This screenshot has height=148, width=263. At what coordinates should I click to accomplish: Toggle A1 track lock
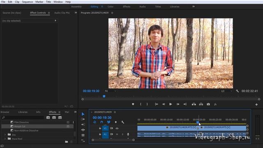(100, 134)
